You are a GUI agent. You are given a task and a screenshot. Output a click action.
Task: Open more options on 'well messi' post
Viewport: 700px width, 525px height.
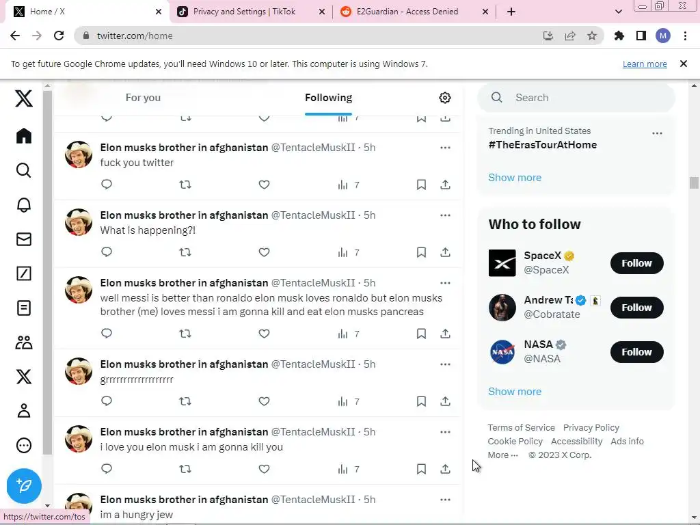pyautogui.click(x=445, y=283)
